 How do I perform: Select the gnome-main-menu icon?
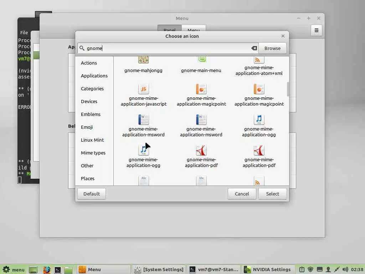(201, 65)
